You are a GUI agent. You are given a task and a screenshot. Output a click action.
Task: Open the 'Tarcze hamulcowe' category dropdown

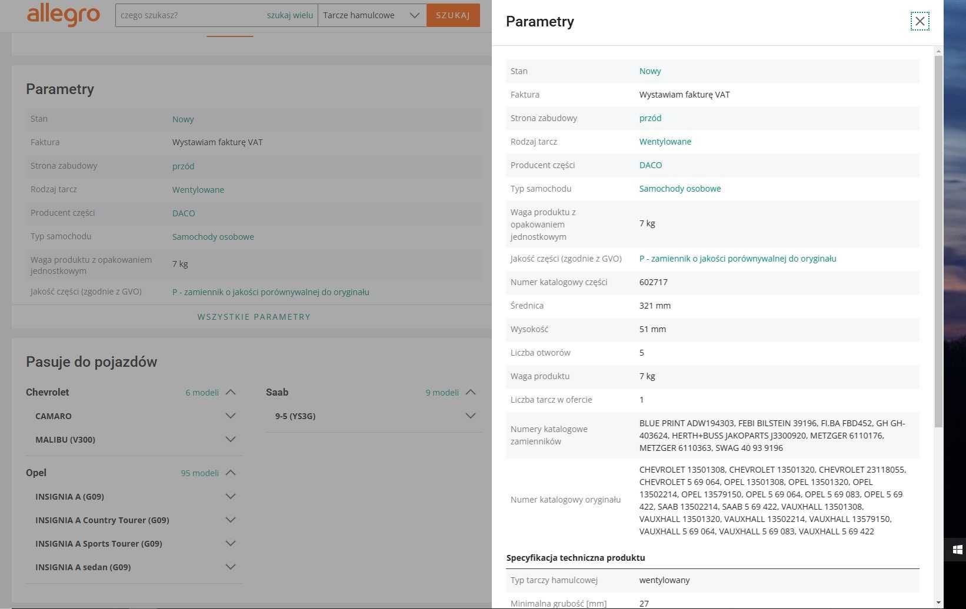point(372,15)
